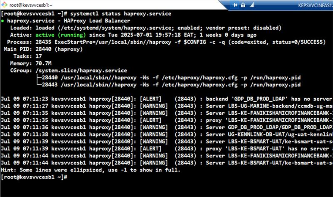This screenshot has width=333, height=197.
Task: Click the 07:11:23 ALERT backend 'GDP_DB_PROD_LDAP' log line
Action: click(x=166, y=99)
